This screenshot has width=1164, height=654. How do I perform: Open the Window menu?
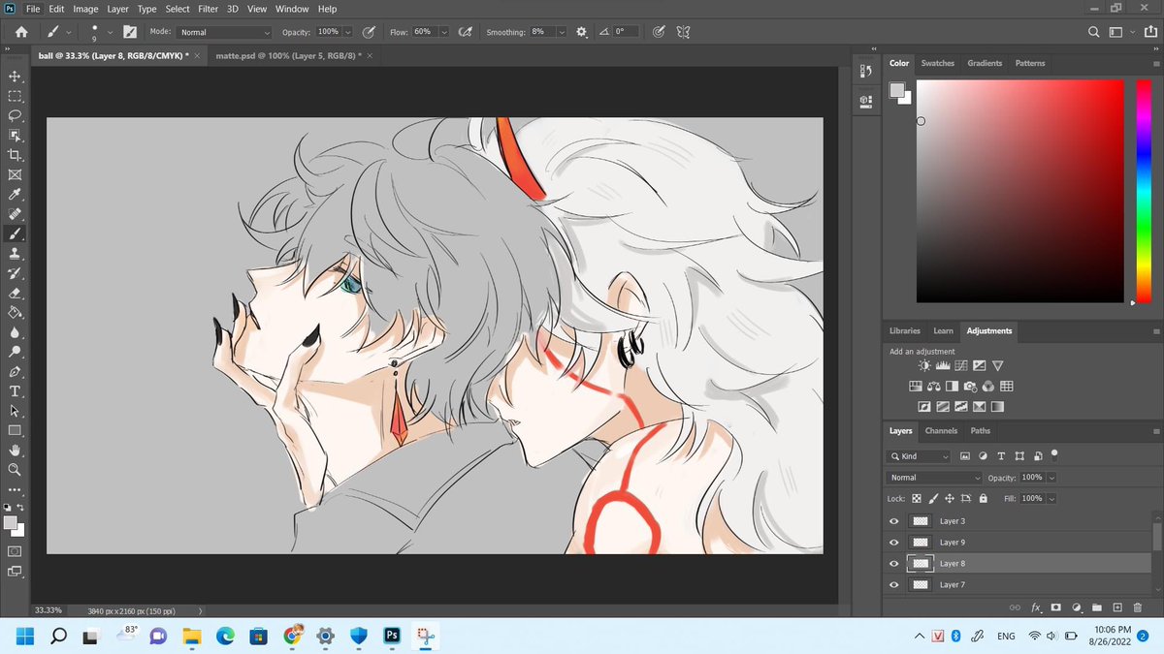[x=292, y=9]
